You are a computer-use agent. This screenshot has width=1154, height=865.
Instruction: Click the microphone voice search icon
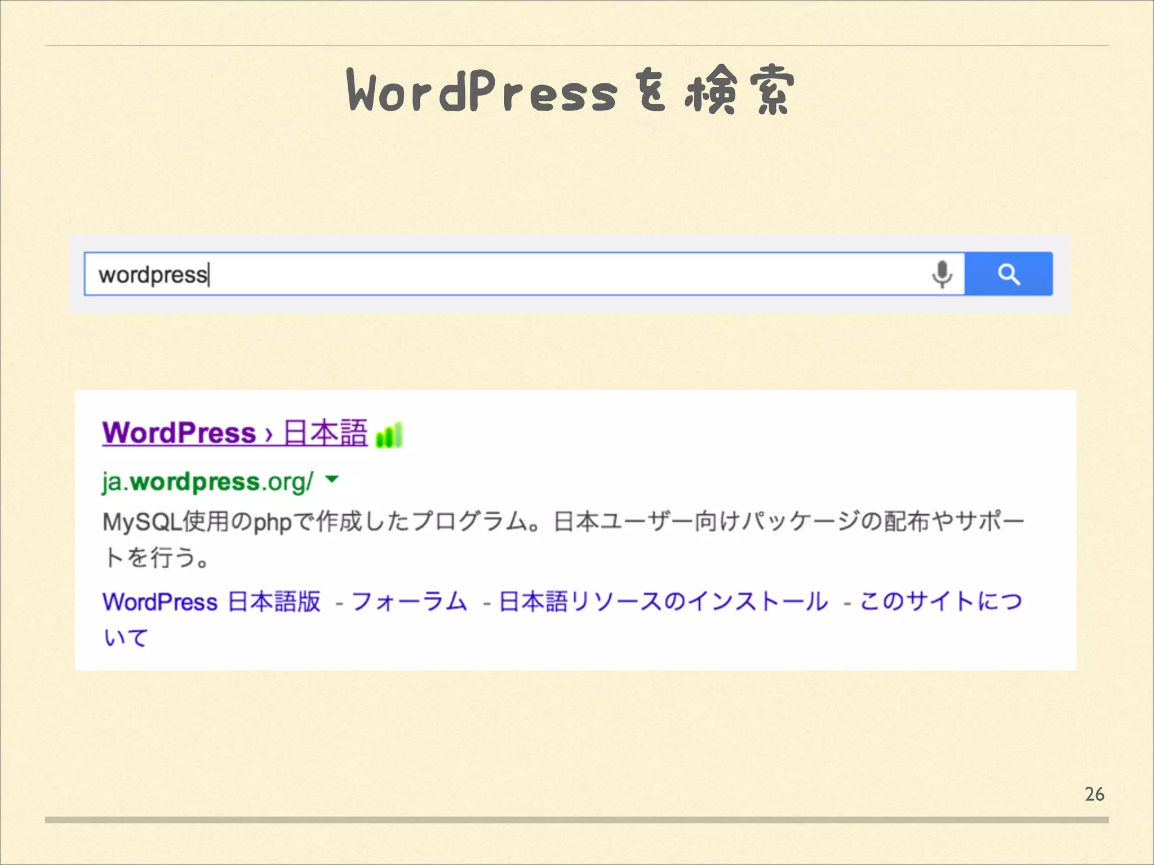click(x=942, y=274)
